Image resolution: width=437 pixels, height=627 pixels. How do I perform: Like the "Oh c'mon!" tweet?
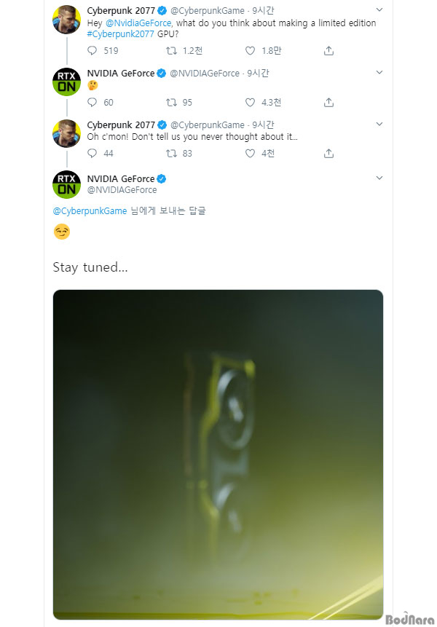(x=250, y=153)
